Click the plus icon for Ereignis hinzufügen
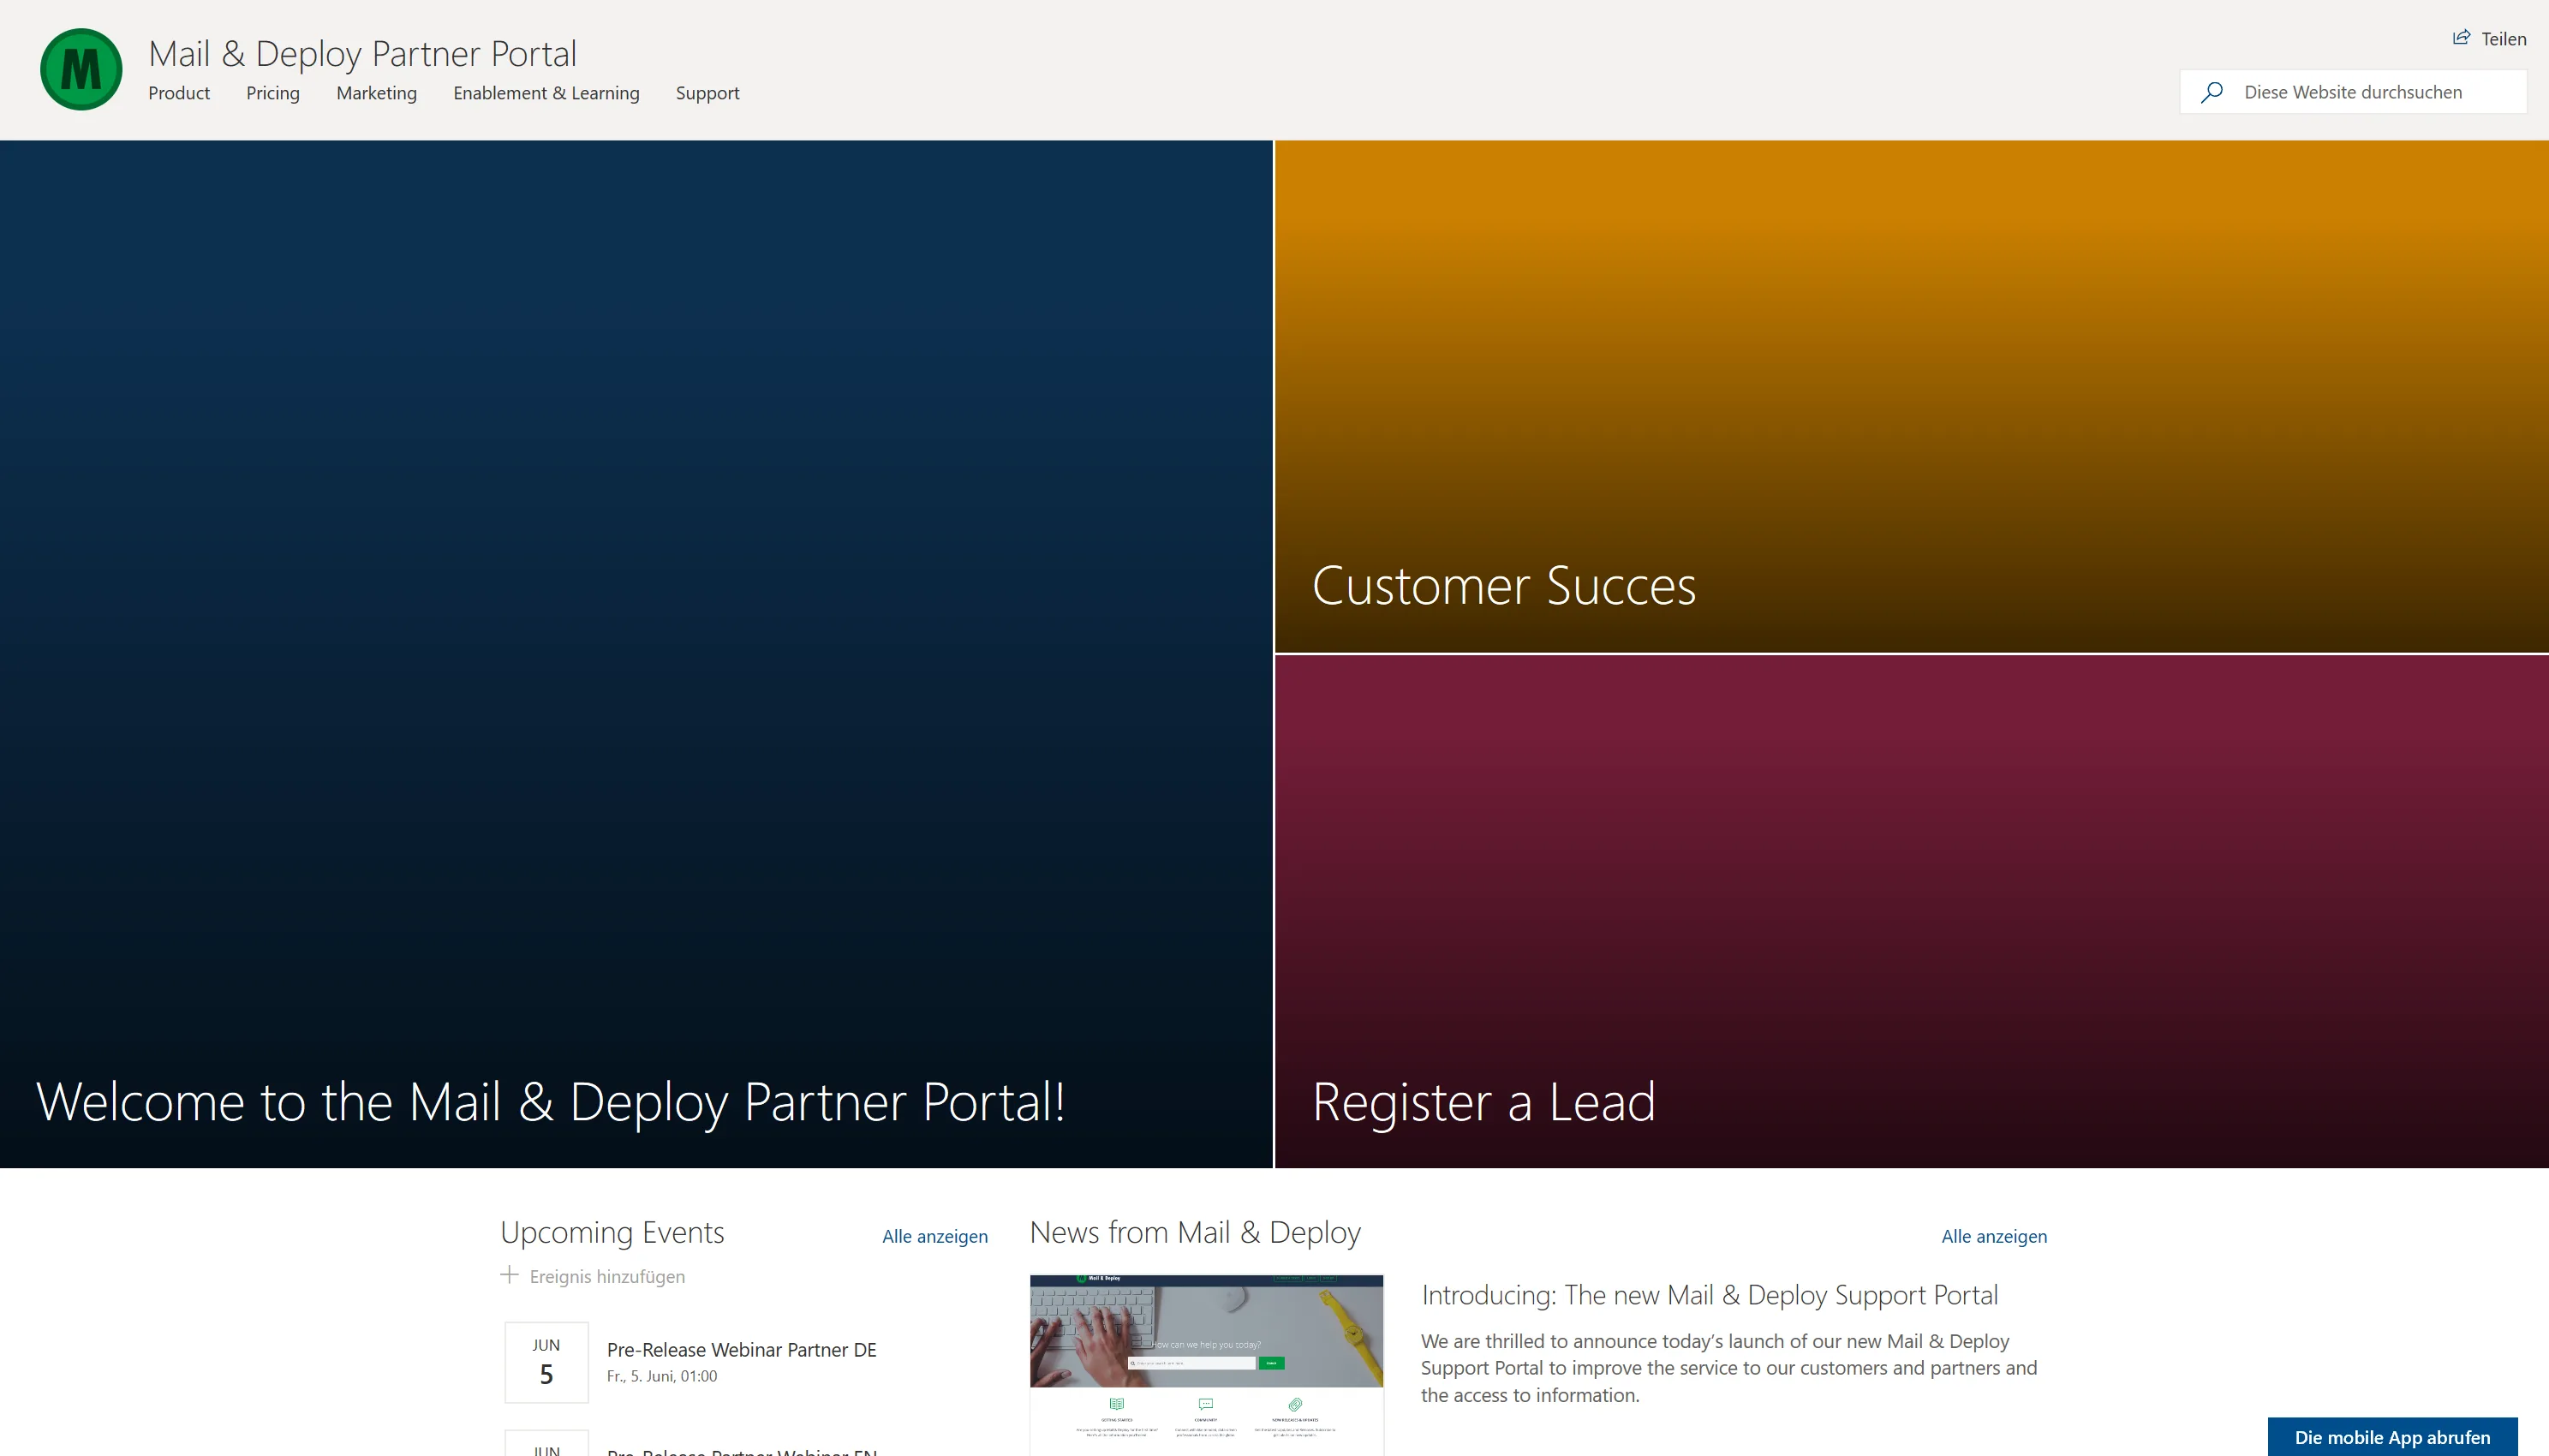 coord(509,1275)
